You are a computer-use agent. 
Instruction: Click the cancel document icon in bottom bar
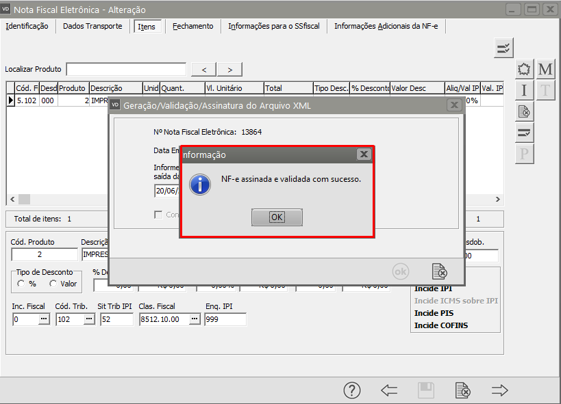click(463, 390)
